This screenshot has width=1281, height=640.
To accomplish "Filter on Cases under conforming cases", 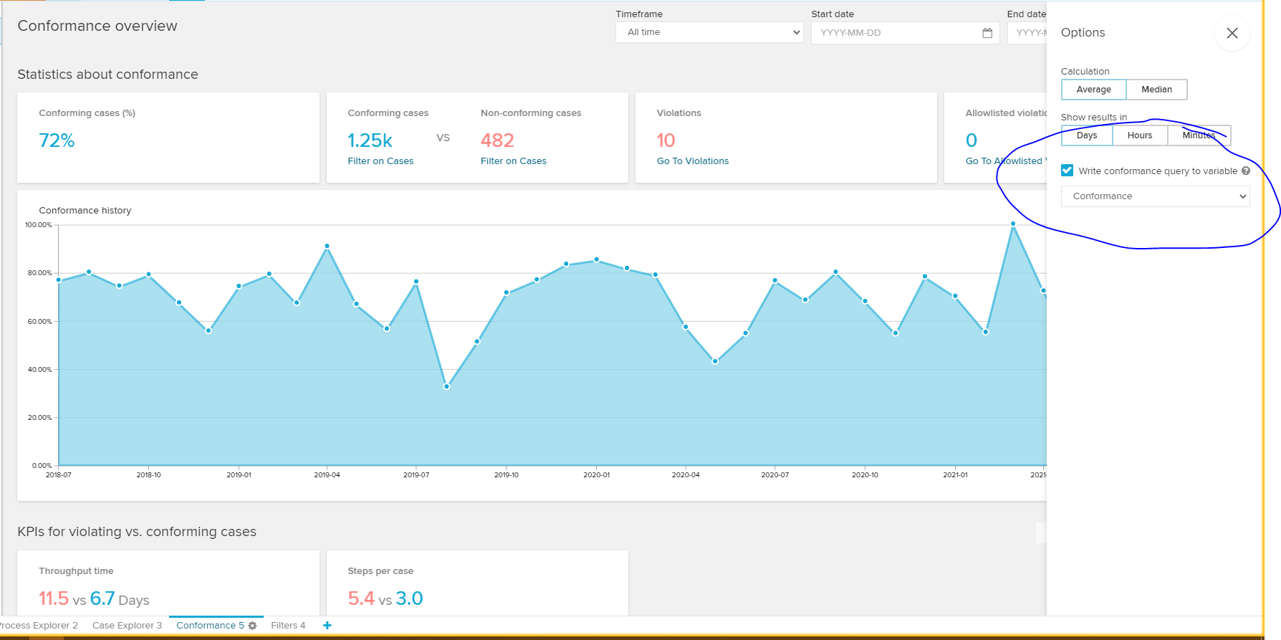I will [380, 161].
